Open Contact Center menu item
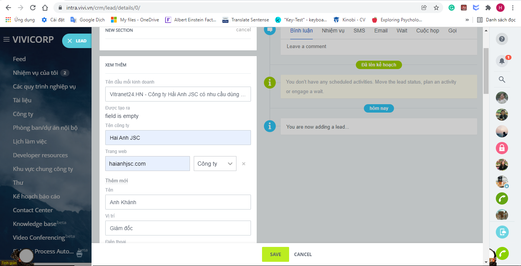Image resolution: width=521 pixels, height=266 pixels. [33, 210]
